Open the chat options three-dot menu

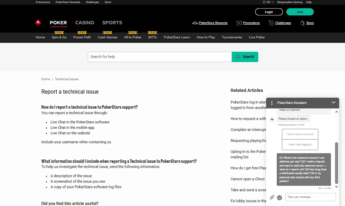272,103
